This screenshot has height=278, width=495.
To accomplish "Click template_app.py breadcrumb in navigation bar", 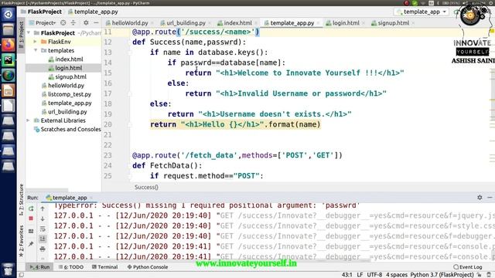I will click(93, 12).
